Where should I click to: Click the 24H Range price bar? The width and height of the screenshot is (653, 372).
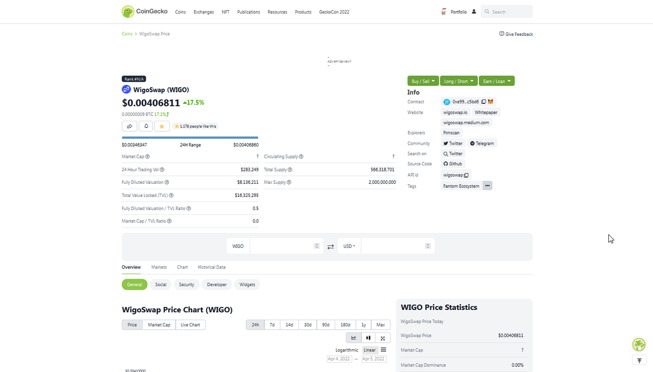pyautogui.click(x=190, y=138)
